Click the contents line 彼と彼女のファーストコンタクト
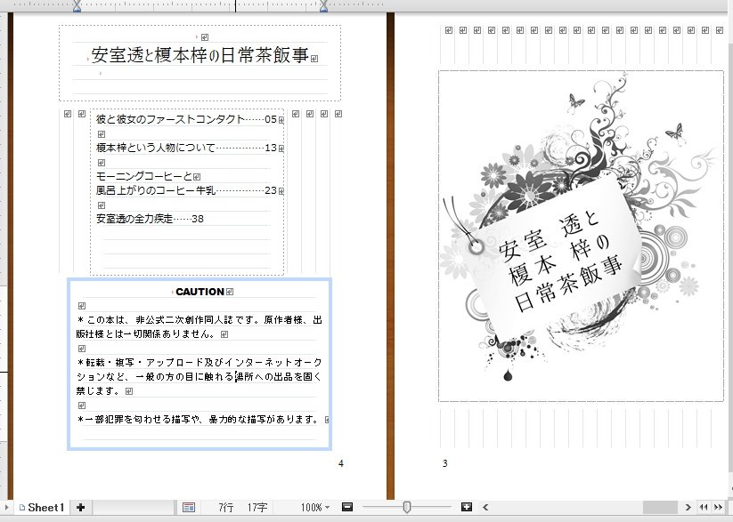 pyautogui.click(x=170, y=119)
